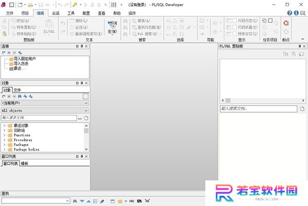
Task: Click the PL/SQL clipboard horizontal scrollbar thumb
Action: click(228, 100)
